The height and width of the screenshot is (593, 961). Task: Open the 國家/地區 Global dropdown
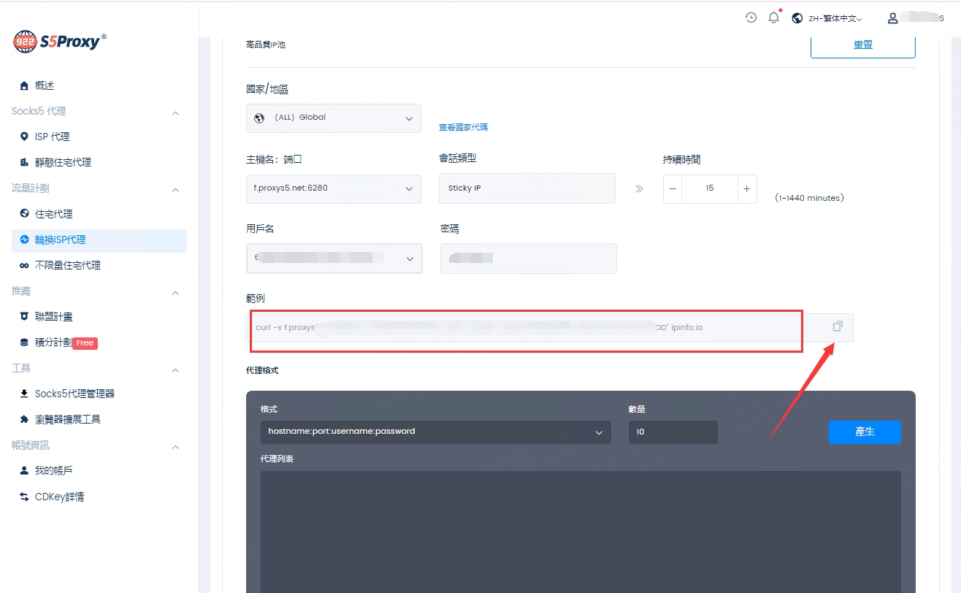pos(334,118)
